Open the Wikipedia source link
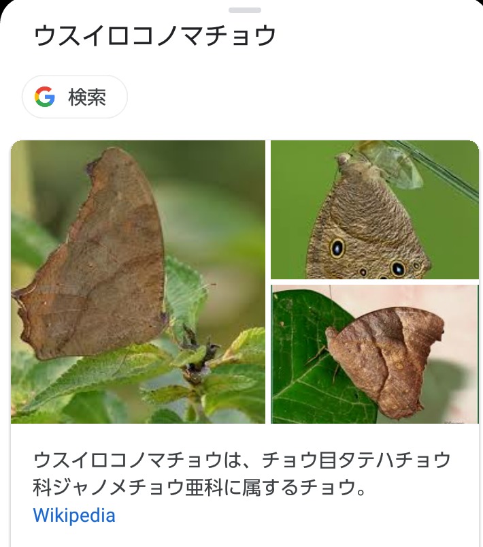Viewport: 483px width, 547px height. pos(74,515)
